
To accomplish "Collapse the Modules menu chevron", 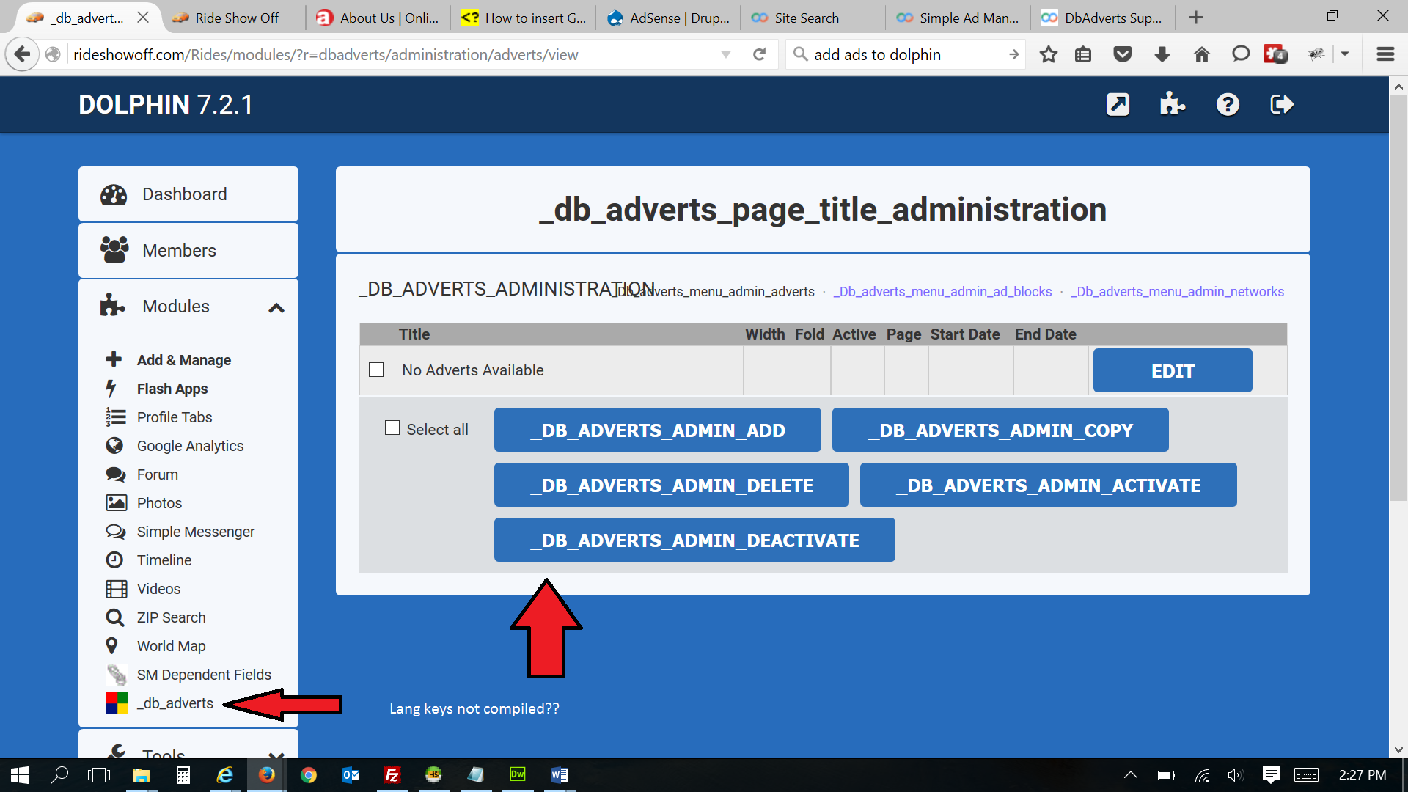I will [276, 308].
